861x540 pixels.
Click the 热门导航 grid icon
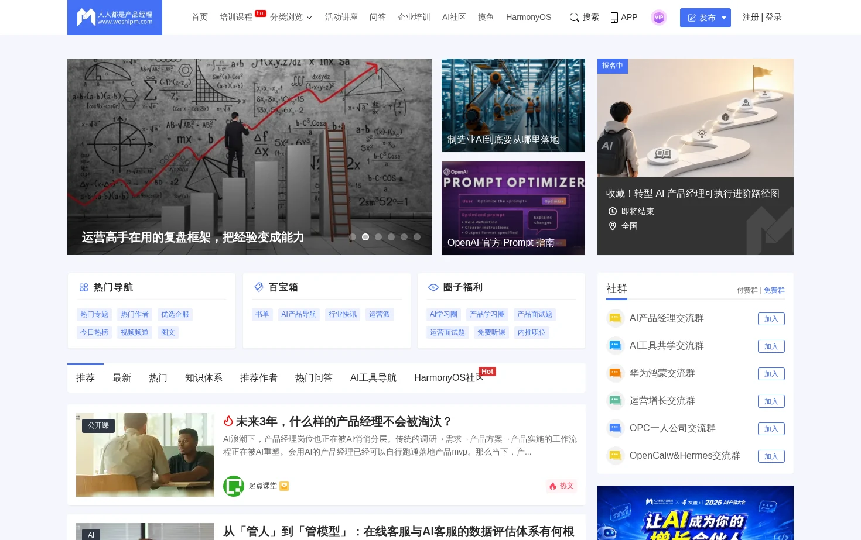tap(84, 287)
